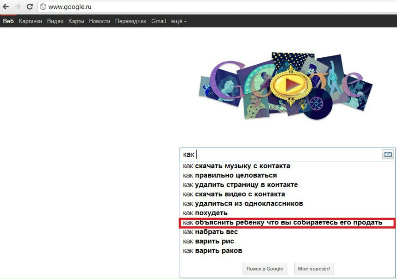Viewport: 397px width, 279px height.
Task: Select Новости in the top bar
Action: click(x=99, y=21)
